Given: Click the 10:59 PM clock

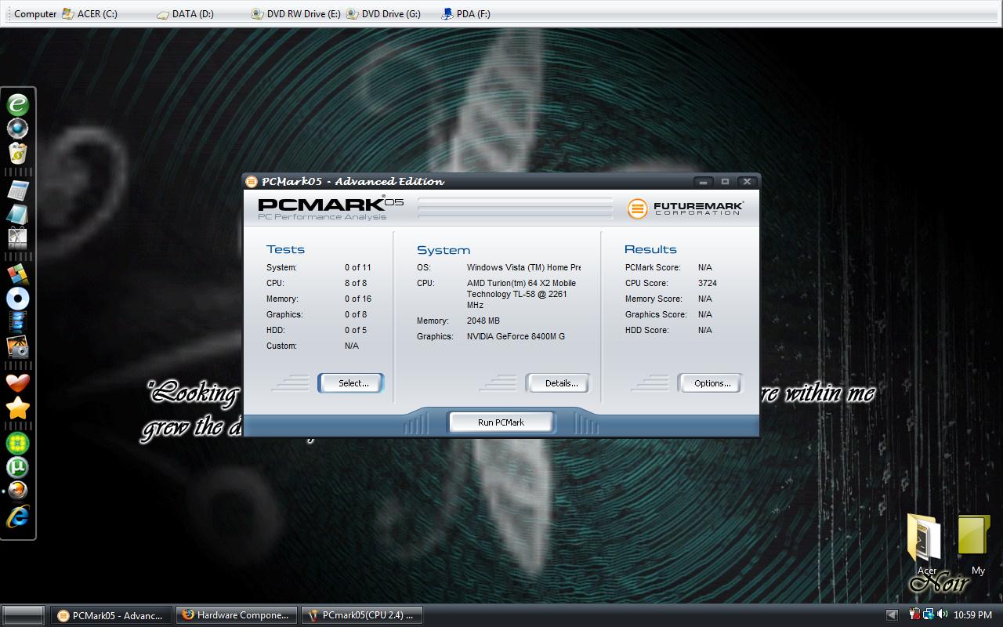Looking at the screenshot, I should point(973,615).
